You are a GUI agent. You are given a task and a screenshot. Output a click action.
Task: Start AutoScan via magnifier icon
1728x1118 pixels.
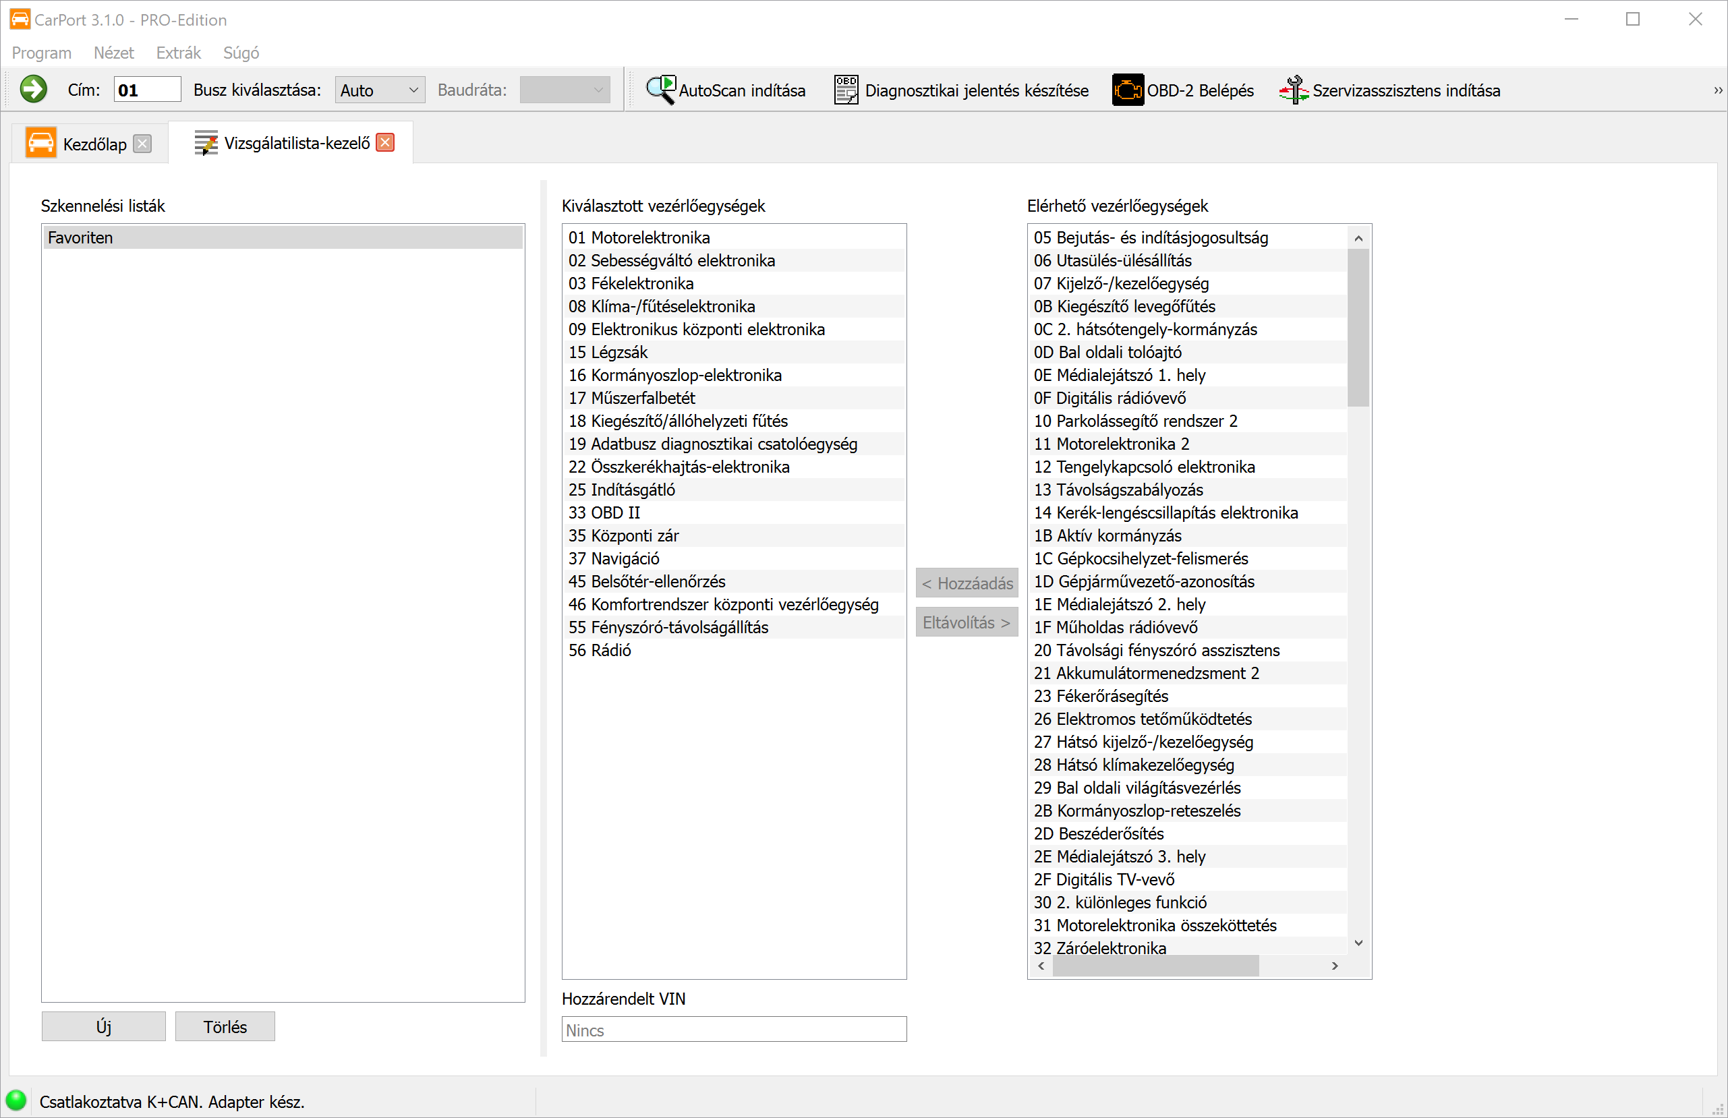coord(661,90)
